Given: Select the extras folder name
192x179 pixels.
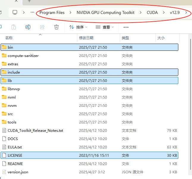Looking at the screenshot, I should [x=13, y=64].
